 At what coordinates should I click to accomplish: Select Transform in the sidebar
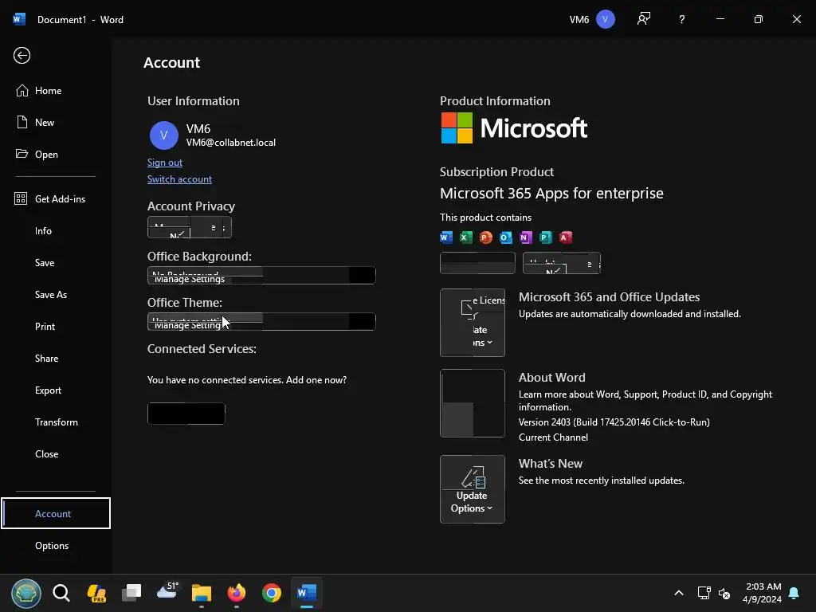[x=57, y=422]
